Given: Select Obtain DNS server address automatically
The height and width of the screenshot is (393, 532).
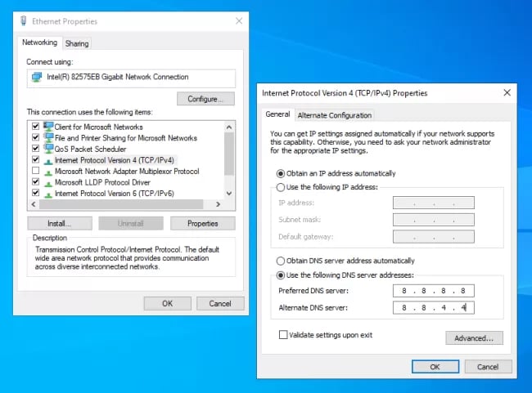Looking at the screenshot, I should 280,261.
